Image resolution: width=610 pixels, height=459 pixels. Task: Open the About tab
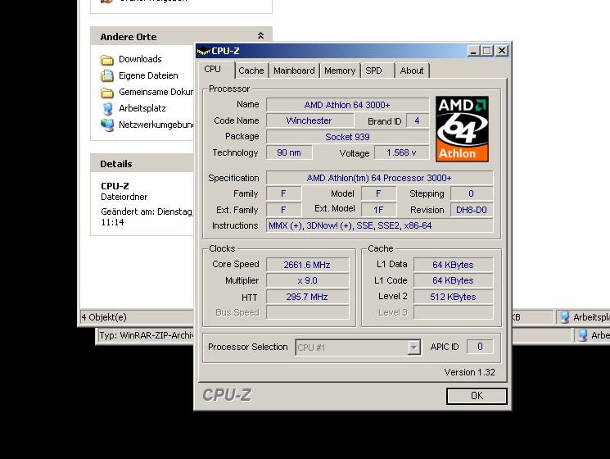coord(412,70)
